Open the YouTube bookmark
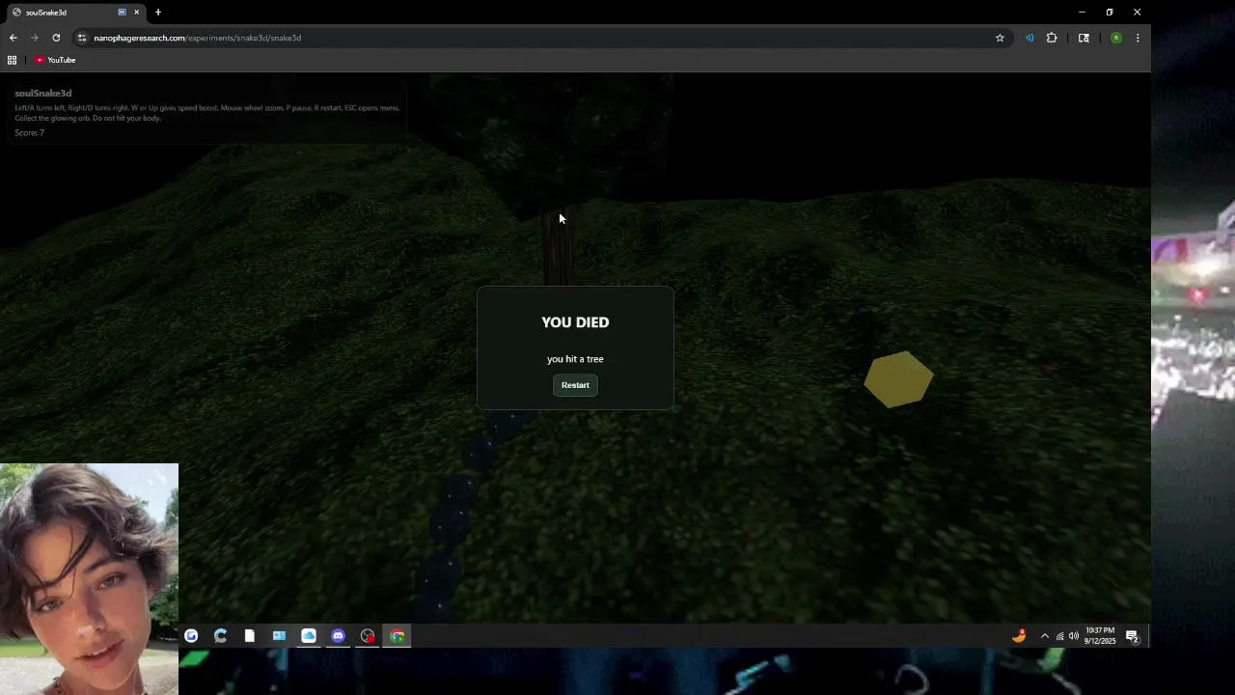The width and height of the screenshot is (1235, 695). pyautogui.click(x=55, y=60)
